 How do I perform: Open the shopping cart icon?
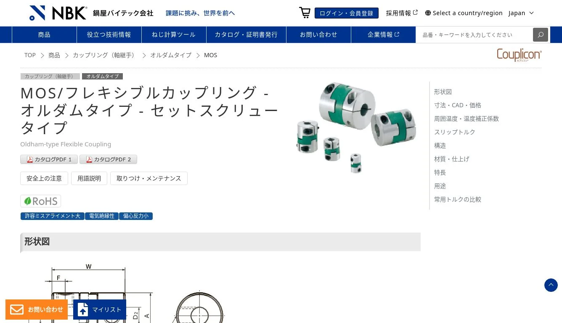305,13
